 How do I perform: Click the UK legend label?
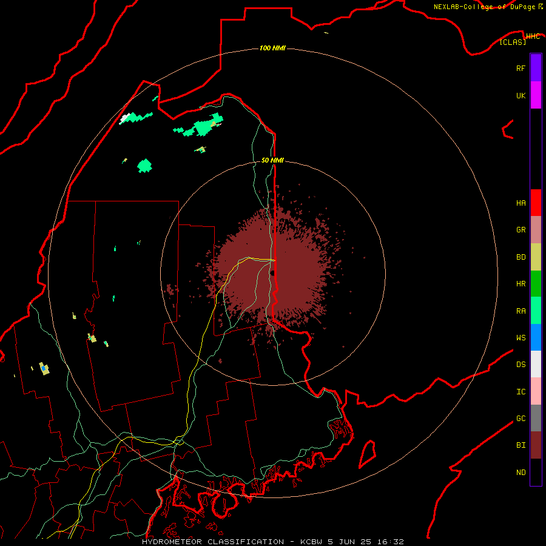pyautogui.click(x=521, y=95)
